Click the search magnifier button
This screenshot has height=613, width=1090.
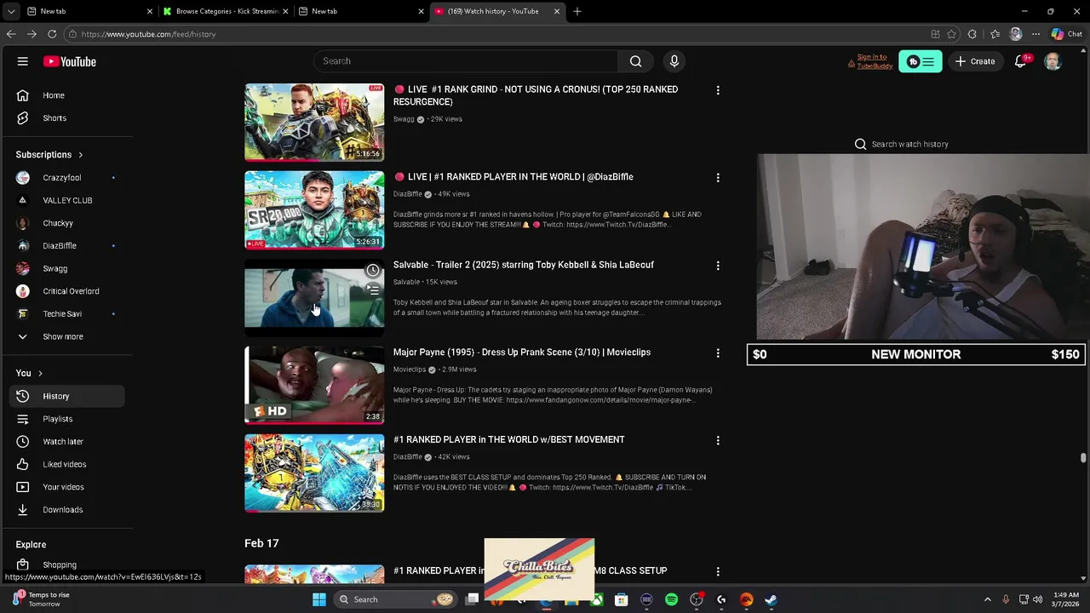pos(635,61)
